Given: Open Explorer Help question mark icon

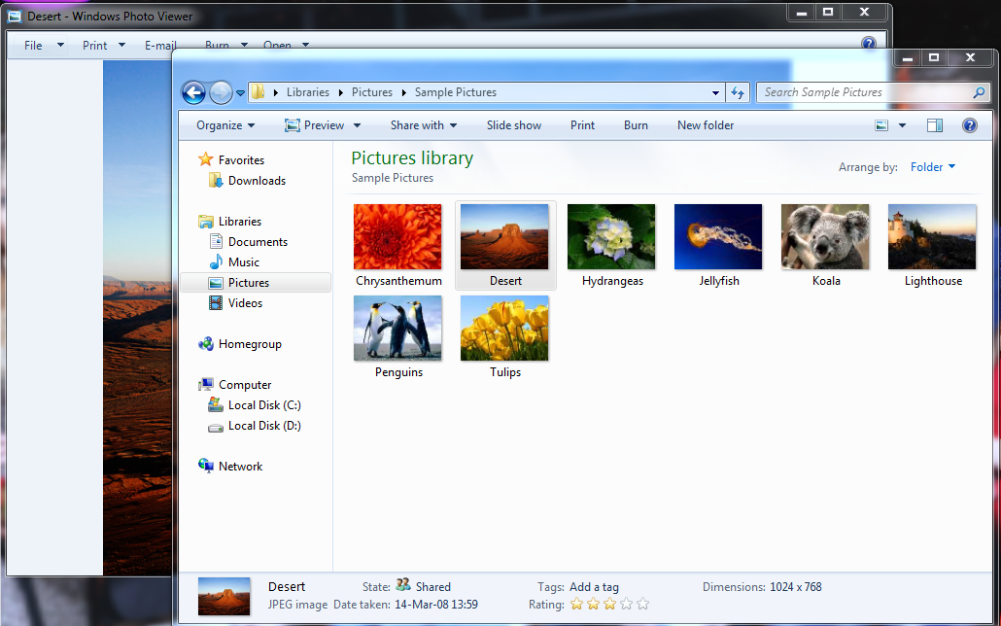Looking at the screenshot, I should pos(969,125).
